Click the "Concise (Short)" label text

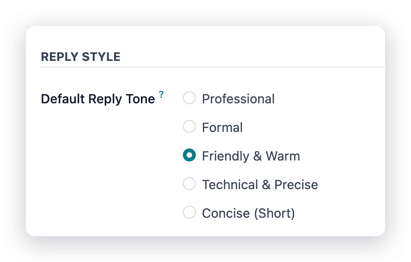click(248, 213)
